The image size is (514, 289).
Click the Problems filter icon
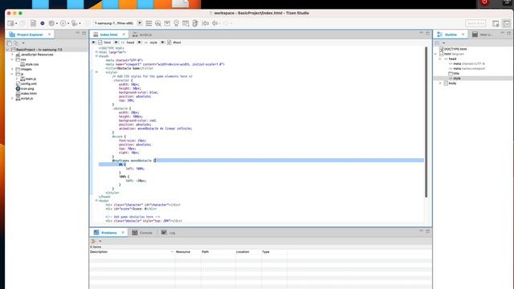click(x=93, y=241)
